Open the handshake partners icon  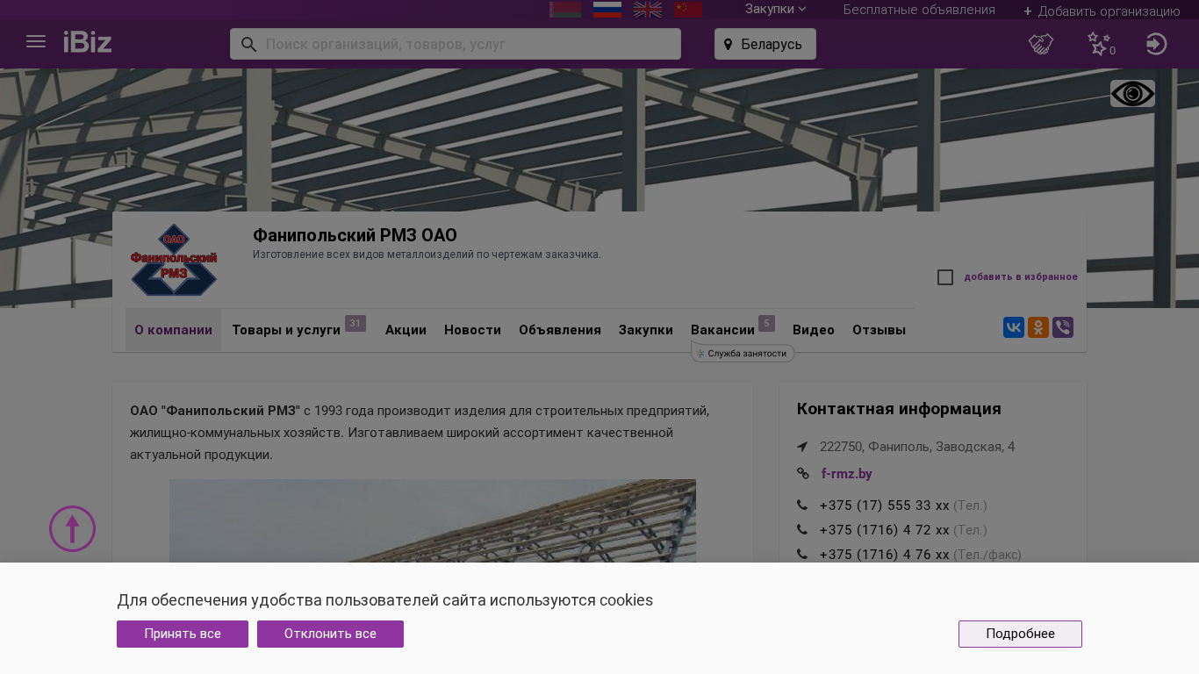1041,44
